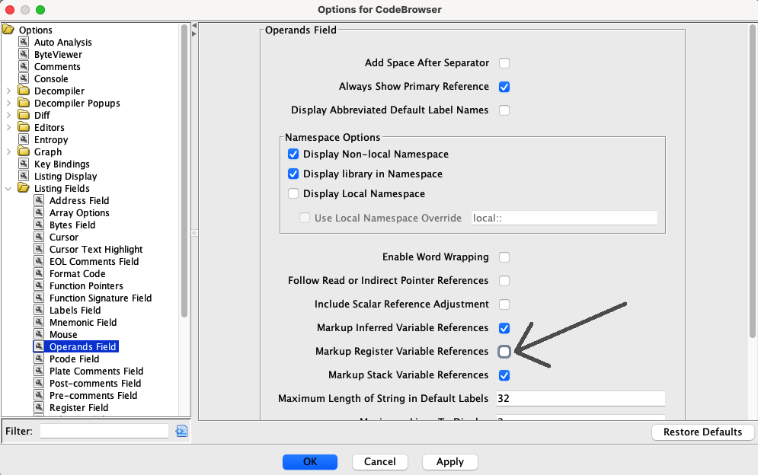
Task: Click the Apply button
Action: [x=450, y=461]
